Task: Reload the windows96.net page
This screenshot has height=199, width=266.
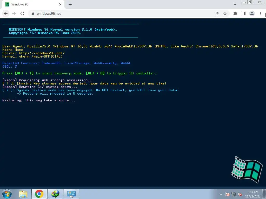Action: tap(22, 13)
